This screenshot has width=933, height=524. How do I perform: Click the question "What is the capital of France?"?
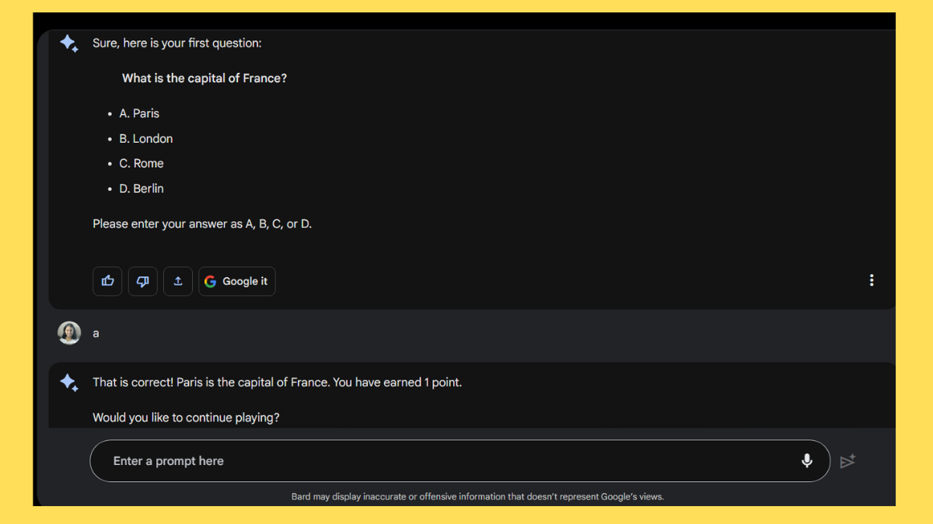pos(204,78)
